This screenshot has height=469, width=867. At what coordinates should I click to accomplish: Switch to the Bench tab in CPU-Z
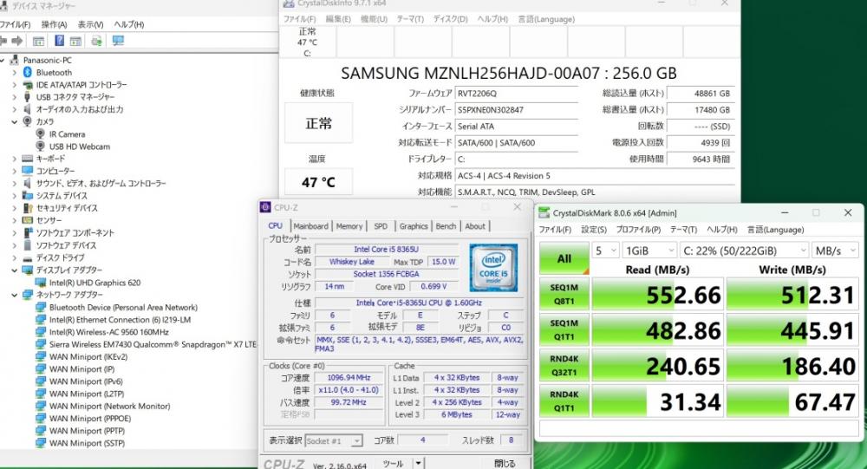(x=446, y=226)
